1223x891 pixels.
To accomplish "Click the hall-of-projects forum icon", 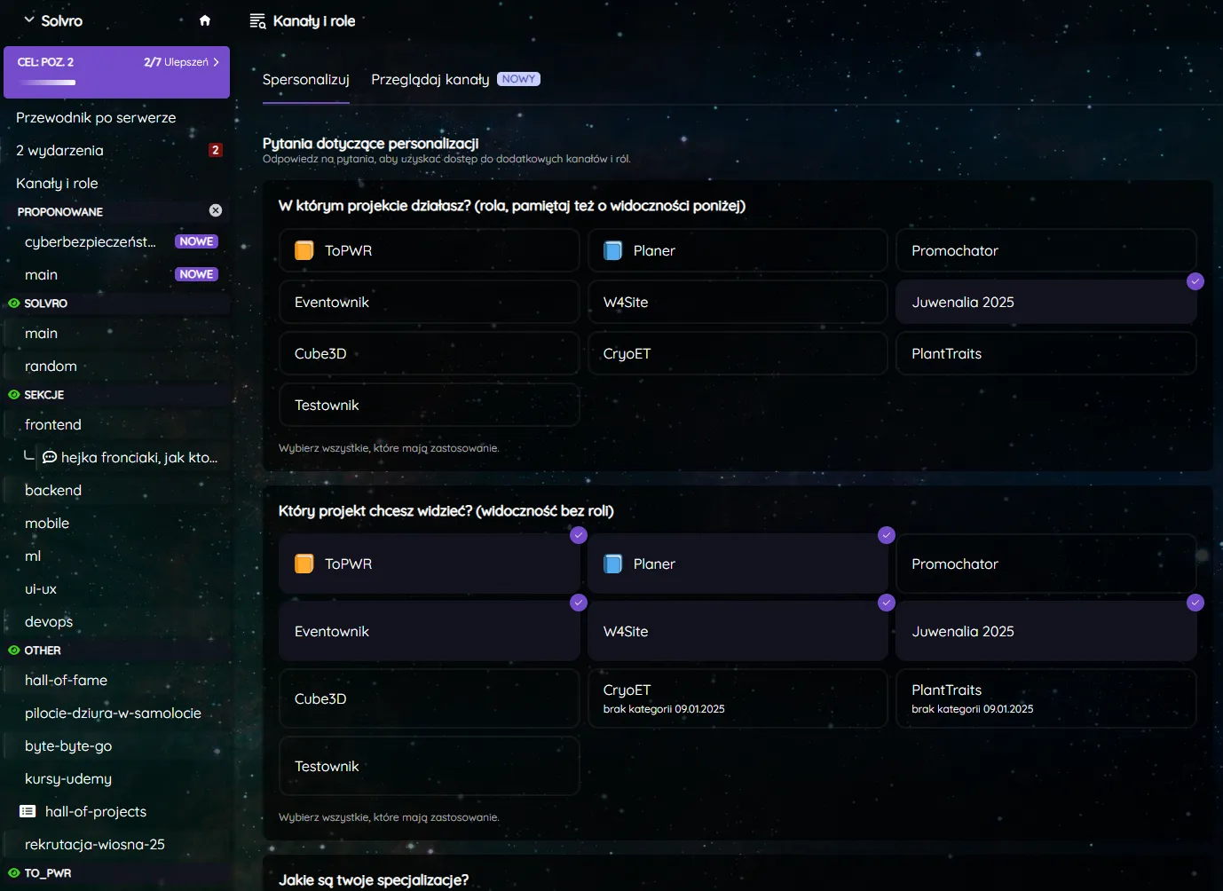I will (x=28, y=811).
